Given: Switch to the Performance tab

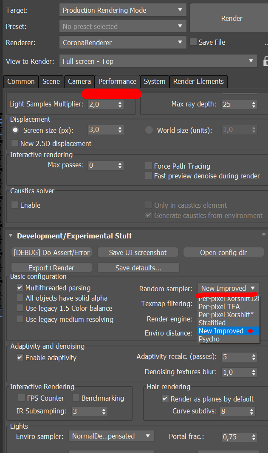Looking at the screenshot, I should click(x=117, y=81).
